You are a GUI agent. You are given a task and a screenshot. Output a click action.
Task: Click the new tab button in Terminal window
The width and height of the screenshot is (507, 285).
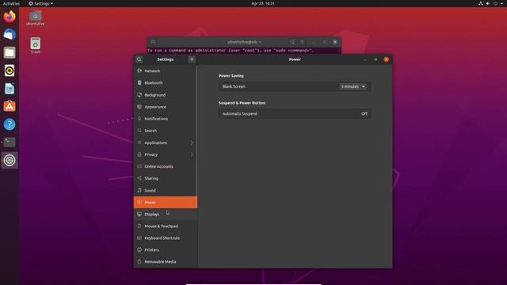pyautogui.click(x=153, y=42)
